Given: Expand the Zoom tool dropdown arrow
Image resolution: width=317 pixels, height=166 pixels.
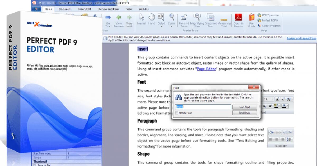Looking at the screenshot, I should pos(171,26).
